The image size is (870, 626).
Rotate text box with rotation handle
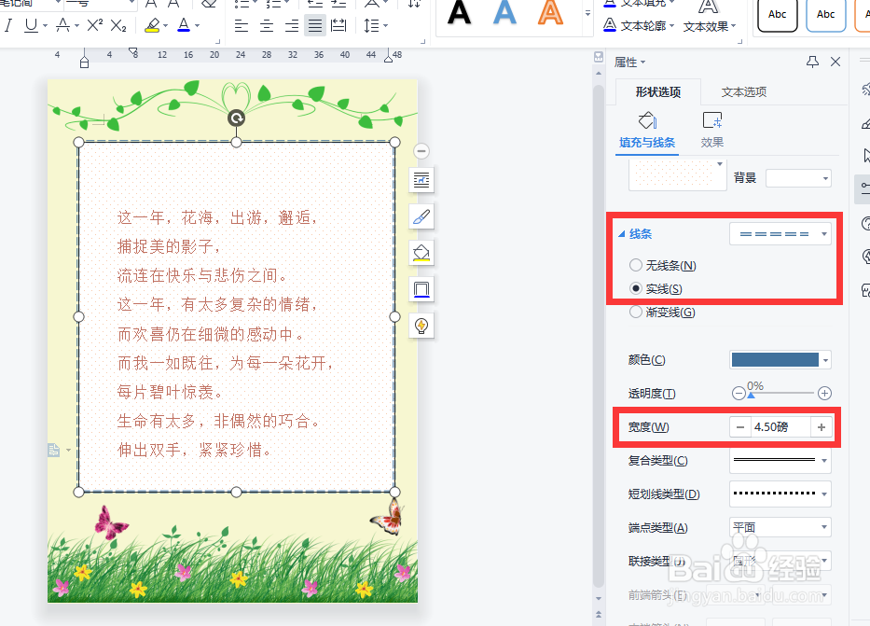pyautogui.click(x=236, y=118)
